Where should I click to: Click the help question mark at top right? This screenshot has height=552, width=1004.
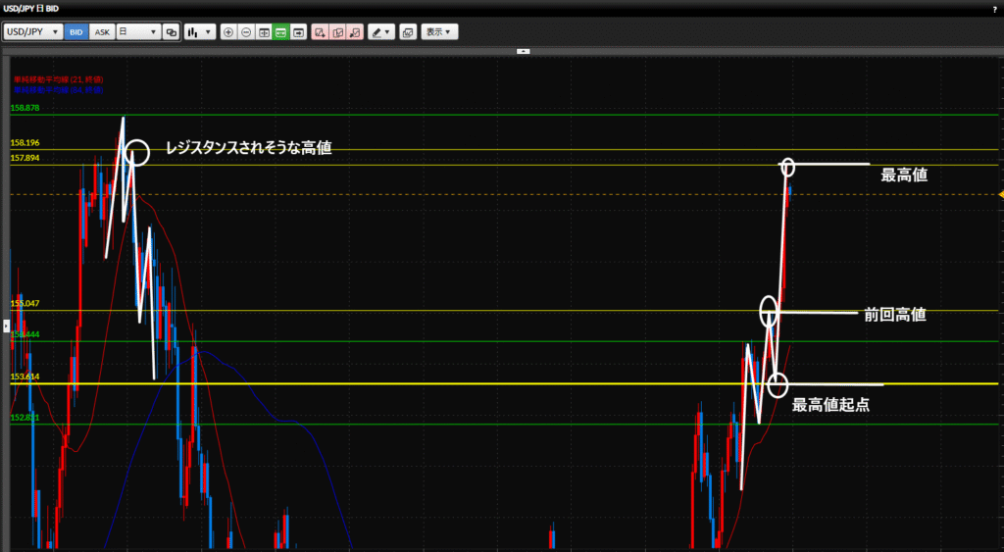pyautogui.click(x=994, y=8)
